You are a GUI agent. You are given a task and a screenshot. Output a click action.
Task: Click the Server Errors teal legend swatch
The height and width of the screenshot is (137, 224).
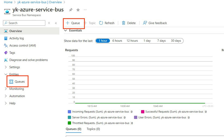pyautogui.click(x=69, y=117)
